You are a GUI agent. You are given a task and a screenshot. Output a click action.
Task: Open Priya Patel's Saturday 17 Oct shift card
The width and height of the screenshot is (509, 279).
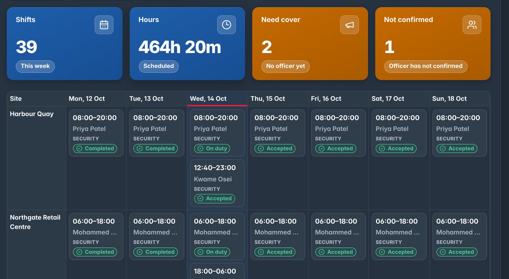pos(399,133)
